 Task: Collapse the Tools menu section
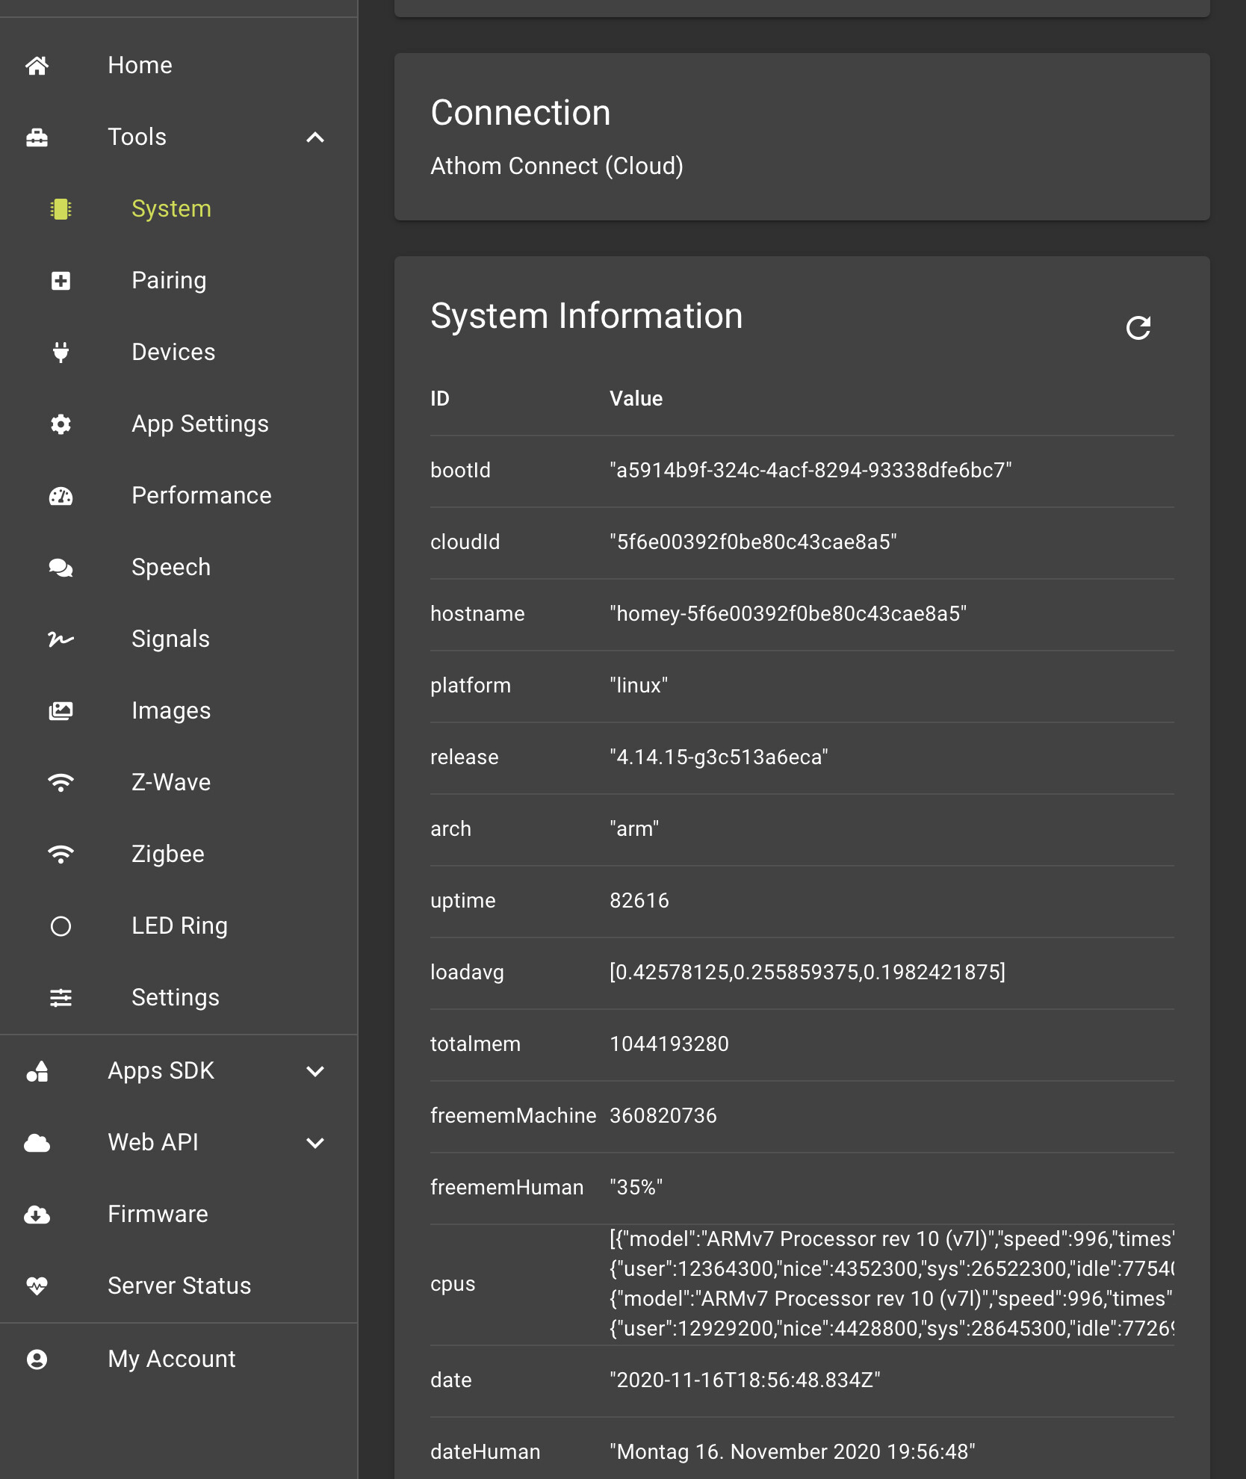(315, 137)
